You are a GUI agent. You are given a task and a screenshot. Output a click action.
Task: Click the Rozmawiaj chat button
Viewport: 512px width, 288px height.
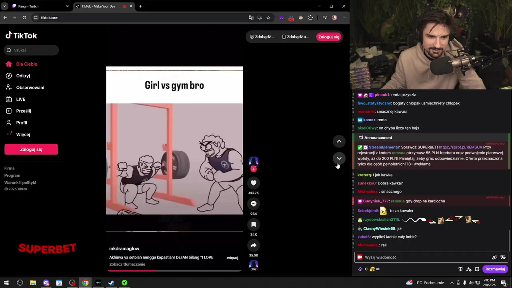click(x=495, y=269)
